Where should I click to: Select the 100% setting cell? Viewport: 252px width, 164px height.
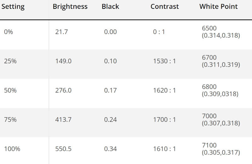pyautogui.click(x=12, y=149)
